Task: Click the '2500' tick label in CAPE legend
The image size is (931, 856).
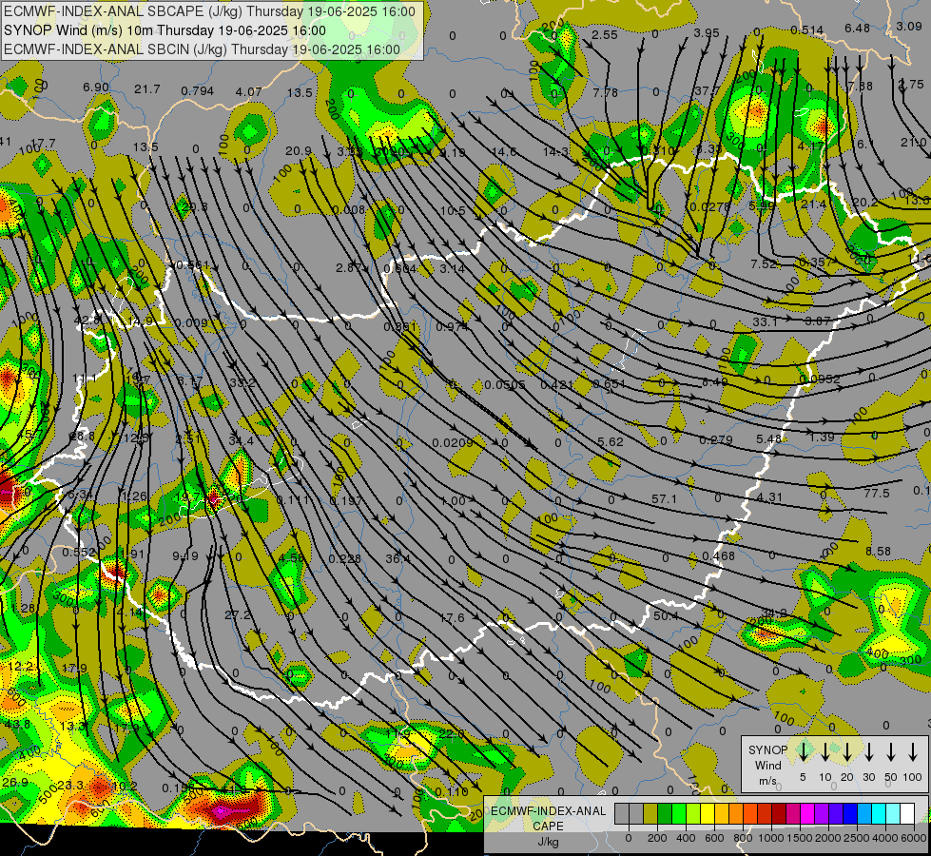Action: (857, 838)
